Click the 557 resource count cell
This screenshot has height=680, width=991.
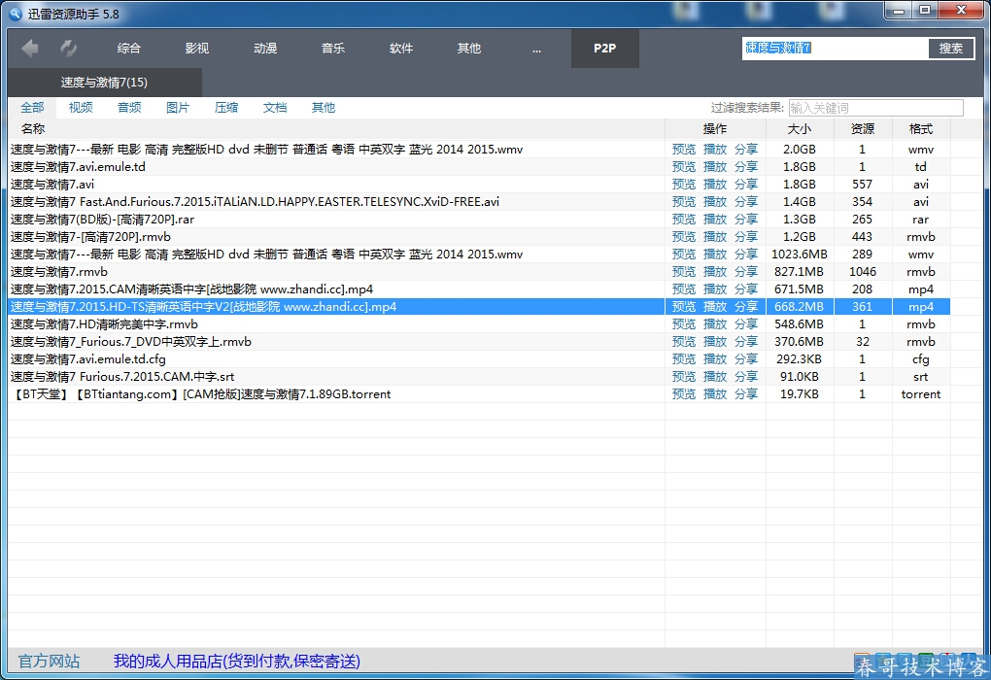(863, 185)
